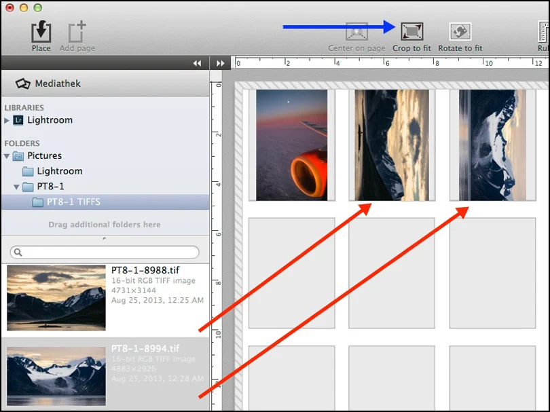
Task: Click the Place toolbar icon
Action: click(x=41, y=33)
